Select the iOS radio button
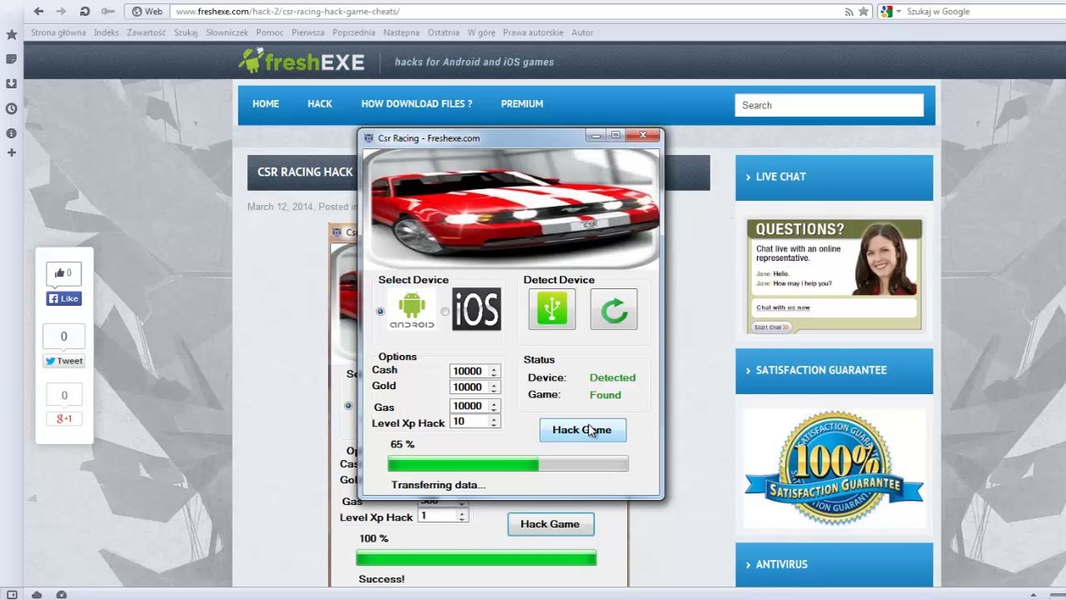The width and height of the screenshot is (1066, 600). tap(445, 312)
